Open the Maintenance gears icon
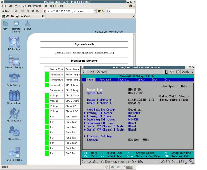Image resolution: width=207 pixels, height=170 pixels. (14, 132)
